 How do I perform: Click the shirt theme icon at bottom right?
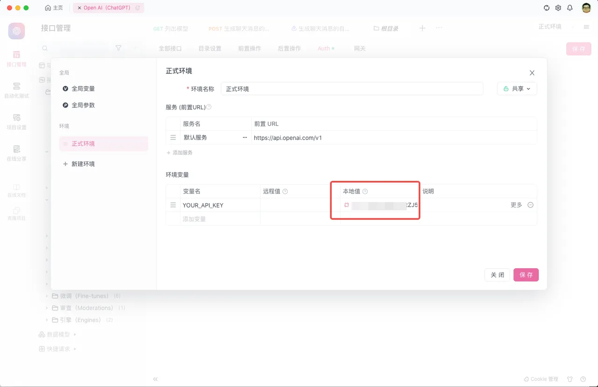(x=570, y=379)
